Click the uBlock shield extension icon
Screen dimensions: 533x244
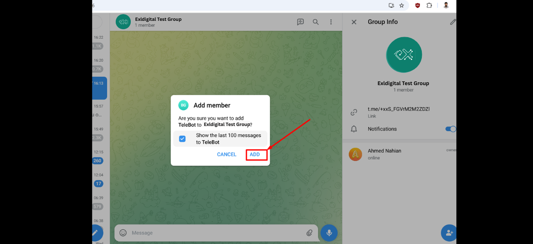418,5
